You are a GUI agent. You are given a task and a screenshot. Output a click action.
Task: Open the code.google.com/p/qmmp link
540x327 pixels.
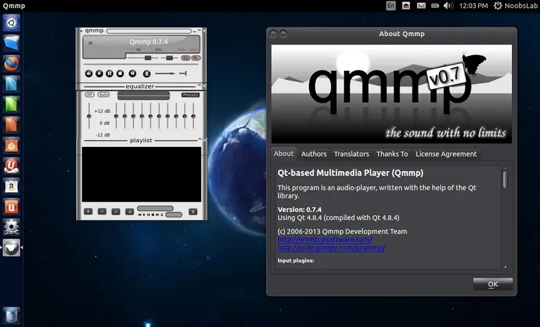coord(331,248)
